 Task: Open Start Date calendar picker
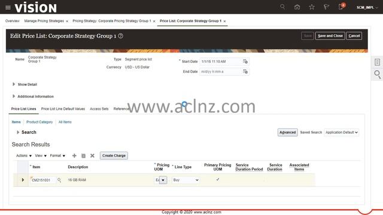point(245,62)
